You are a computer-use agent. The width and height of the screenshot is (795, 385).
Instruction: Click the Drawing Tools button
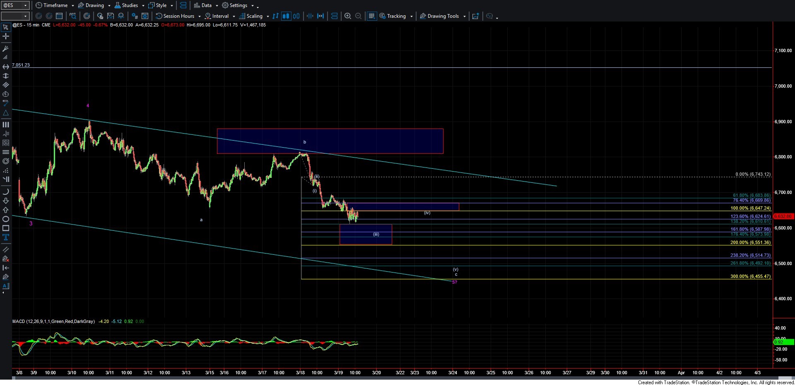click(443, 16)
